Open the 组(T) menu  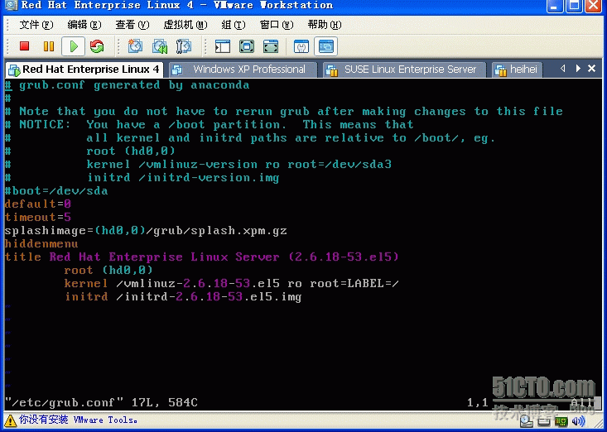pyautogui.click(x=234, y=25)
